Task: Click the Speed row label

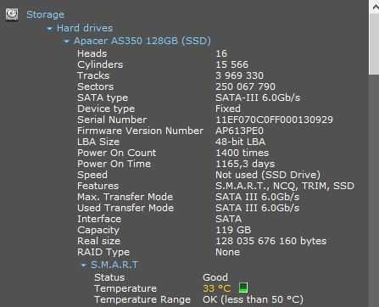Action: tap(92, 175)
